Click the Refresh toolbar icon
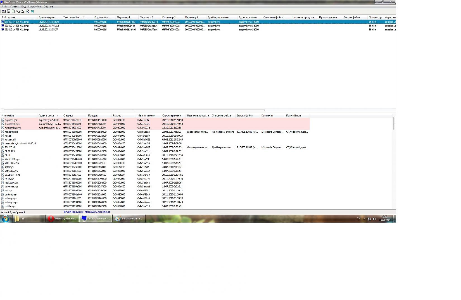The width and height of the screenshot is (461, 300). [x=13, y=11]
